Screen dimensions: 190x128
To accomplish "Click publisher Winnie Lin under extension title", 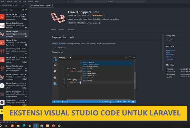I will click(x=72, y=16).
